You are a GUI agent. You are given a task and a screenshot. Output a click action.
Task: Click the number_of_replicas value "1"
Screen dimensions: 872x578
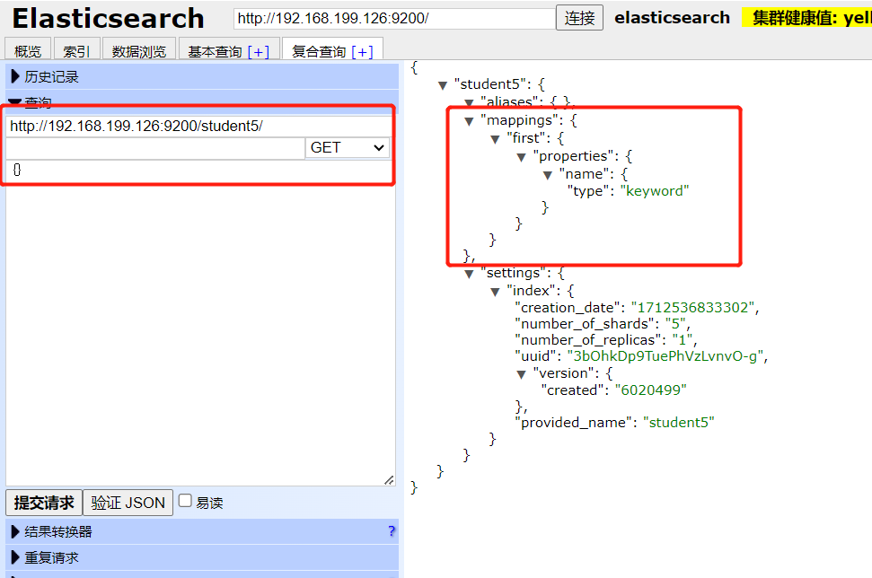(683, 339)
